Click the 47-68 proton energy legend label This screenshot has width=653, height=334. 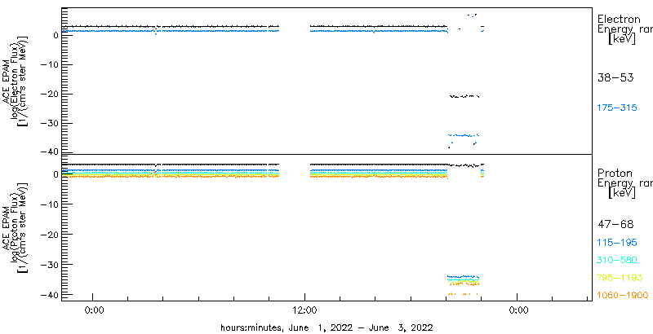point(615,225)
